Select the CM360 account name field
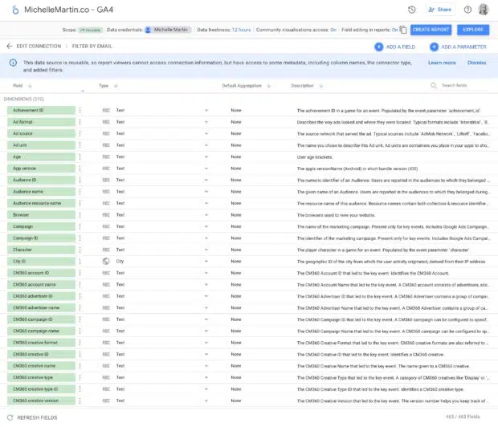The height and width of the screenshot is (427, 498). [x=41, y=284]
